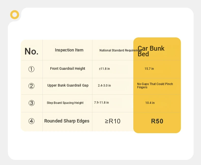Click the '7.9-11.8 in' value

(102, 103)
